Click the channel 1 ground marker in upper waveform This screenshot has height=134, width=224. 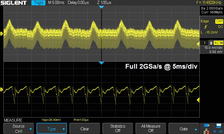(2, 34)
